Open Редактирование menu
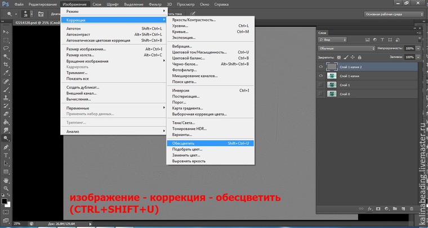 [x=43, y=4]
